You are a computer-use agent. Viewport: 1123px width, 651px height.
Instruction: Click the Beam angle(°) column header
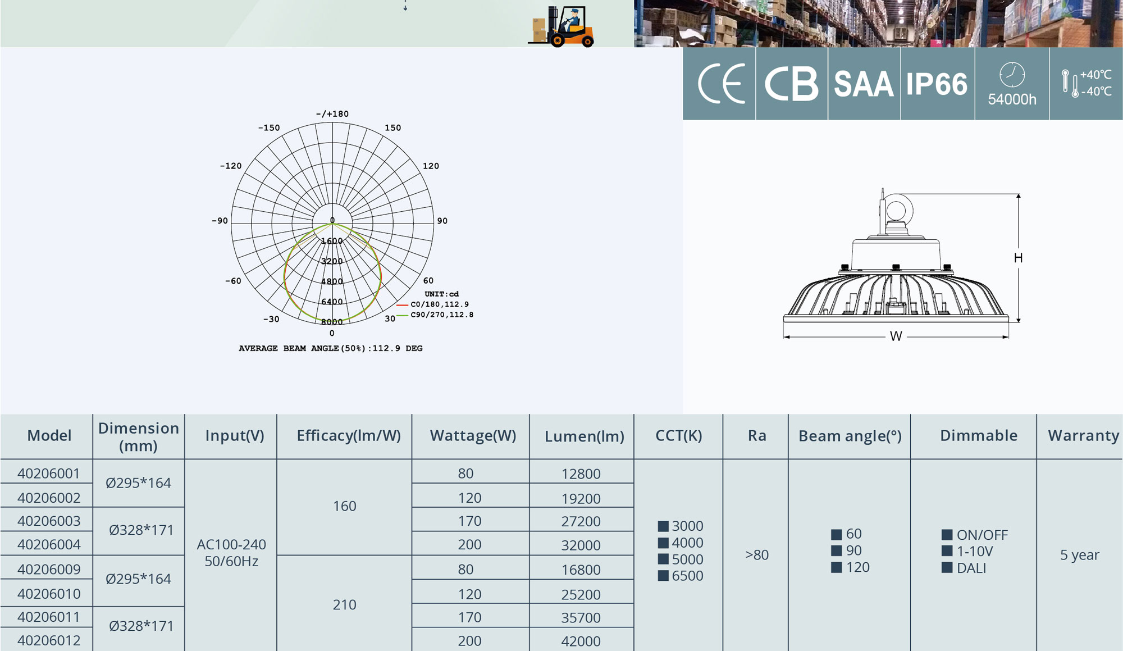pos(850,436)
